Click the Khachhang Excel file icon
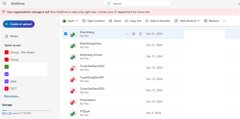This screenshot has height=119, width=240. (x=73, y=34)
